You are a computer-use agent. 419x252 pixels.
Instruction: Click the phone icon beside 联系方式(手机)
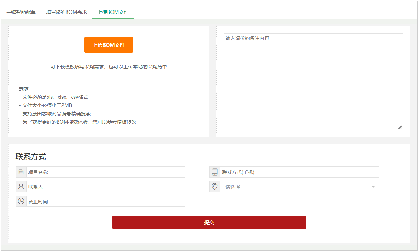click(x=215, y=172)
